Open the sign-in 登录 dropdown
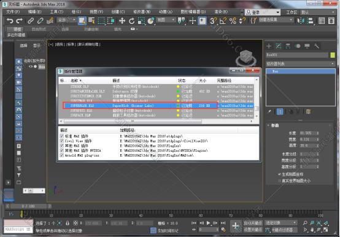The height and width of the screenshot is (237, 340). coord(263,12)
